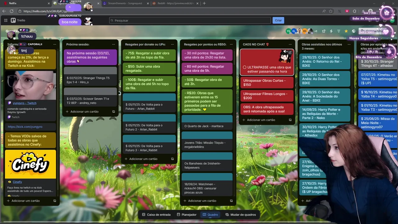
Task: Click the RS orange member avatar
Action: pos(305,31)
